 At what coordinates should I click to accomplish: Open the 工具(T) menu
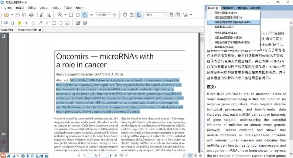[68, 8]
